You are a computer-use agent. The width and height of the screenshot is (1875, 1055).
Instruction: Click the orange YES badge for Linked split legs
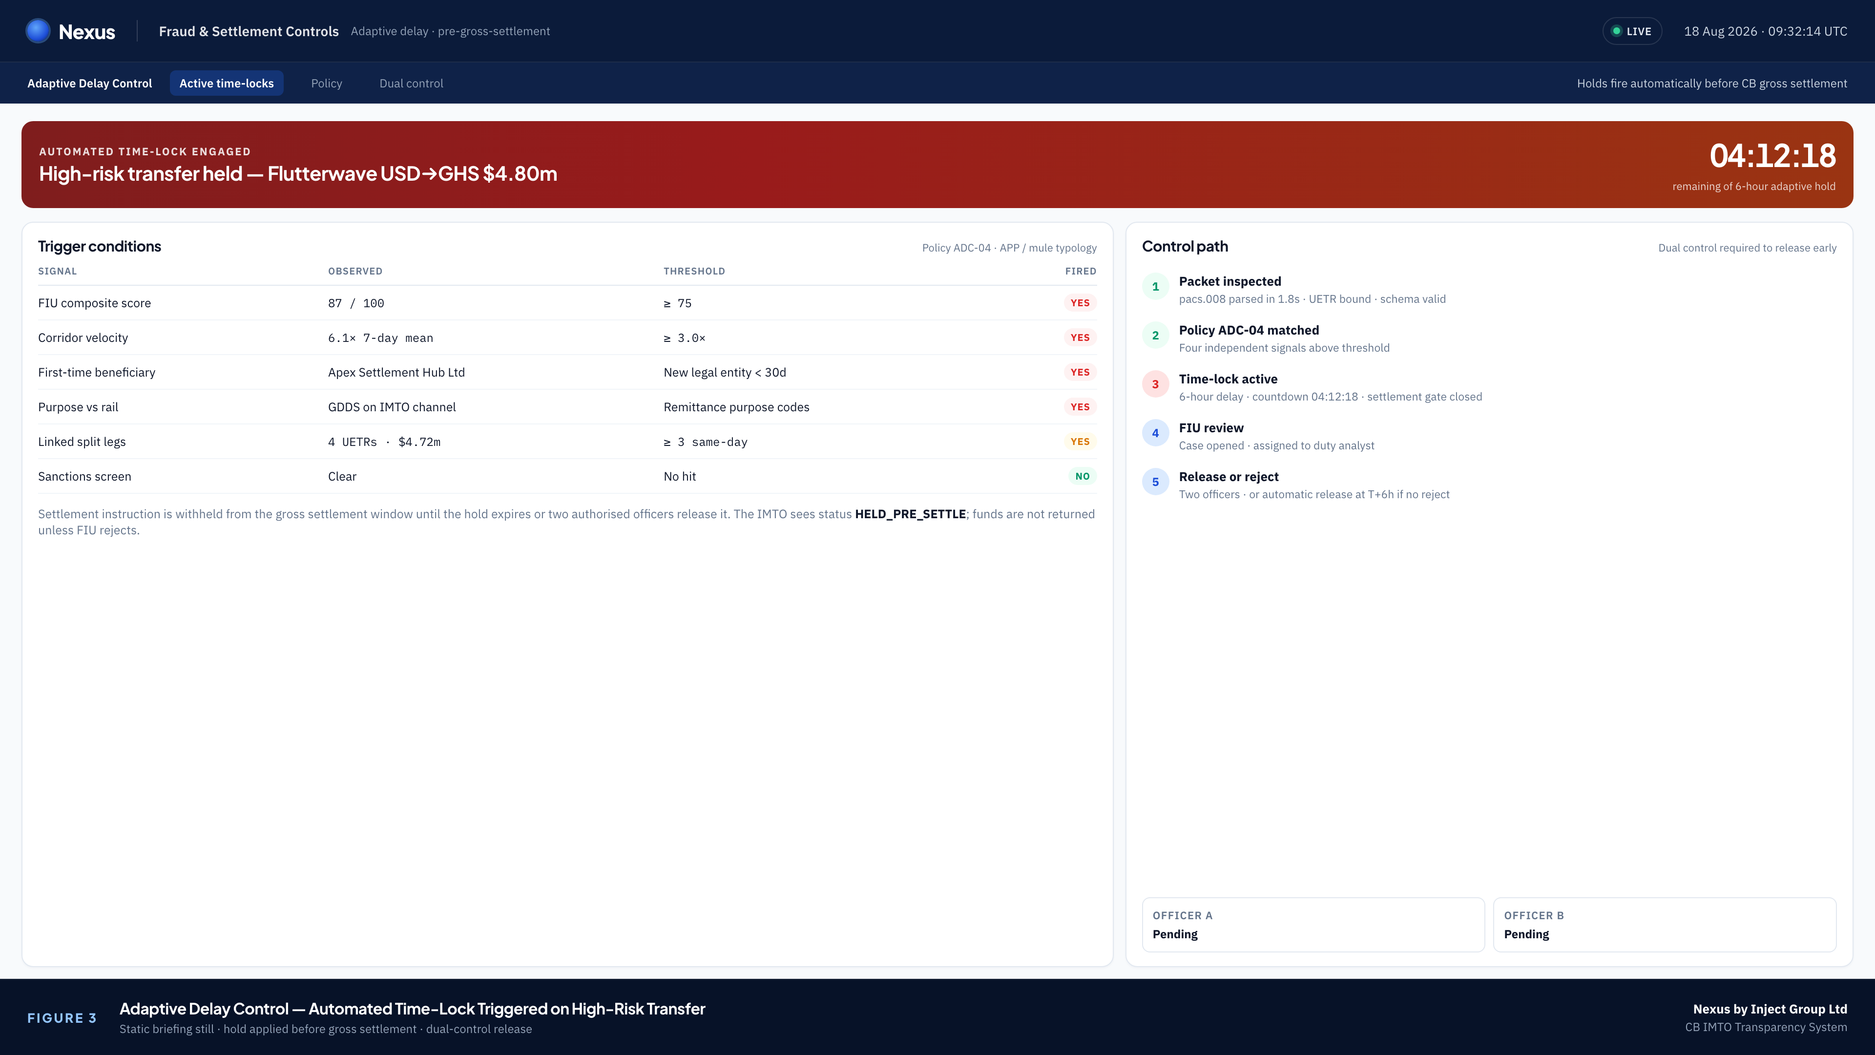pos(1080,441)
